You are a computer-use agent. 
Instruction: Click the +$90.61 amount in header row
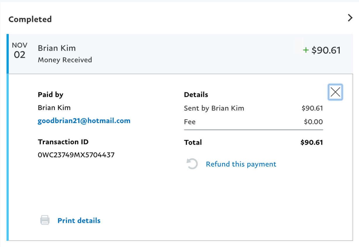[326, 50]
